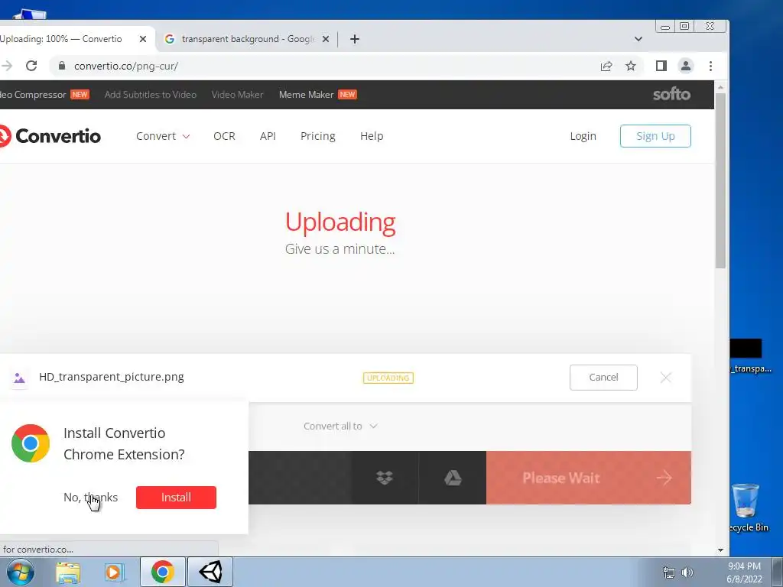Decline extension with No, thanks
The image size is (783, 587).
tap(90, 497)
